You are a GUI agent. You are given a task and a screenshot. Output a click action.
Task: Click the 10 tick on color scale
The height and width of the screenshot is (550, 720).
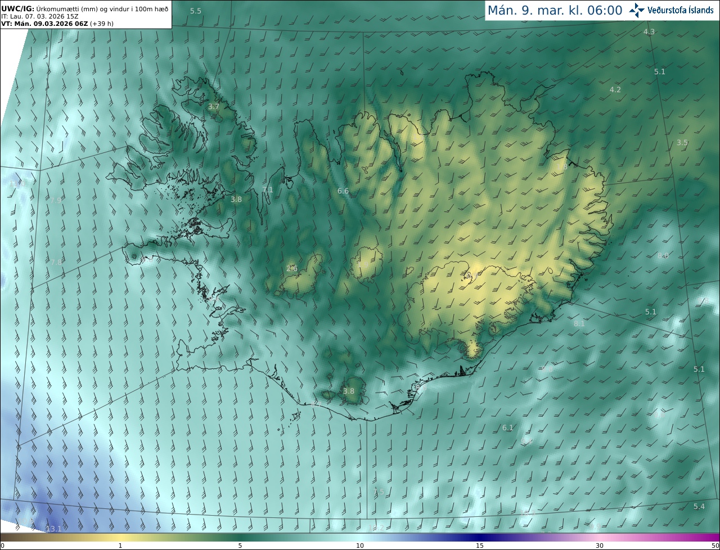[x=360, y=546]
